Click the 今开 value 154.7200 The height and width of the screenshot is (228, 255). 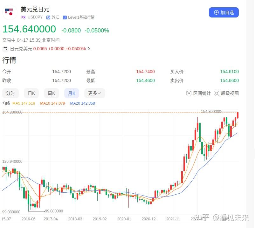tap(61, 72)
